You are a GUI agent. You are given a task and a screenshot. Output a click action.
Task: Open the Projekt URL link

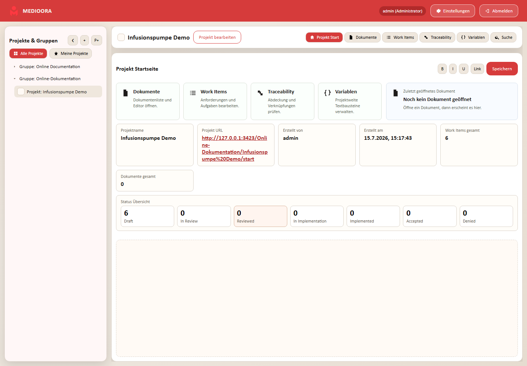point(235,148)
